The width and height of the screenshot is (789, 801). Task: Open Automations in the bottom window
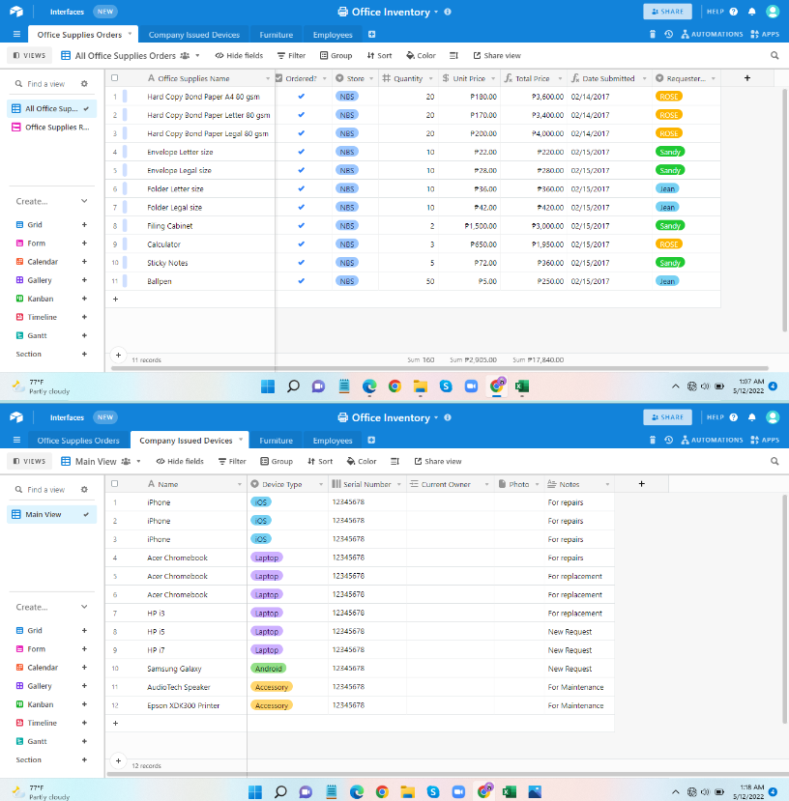click(712, 440)
